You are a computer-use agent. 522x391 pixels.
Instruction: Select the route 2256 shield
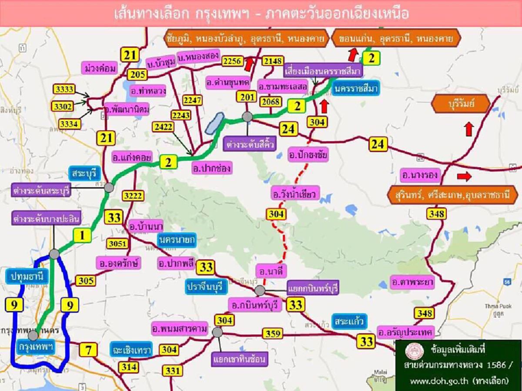(232, 61)
